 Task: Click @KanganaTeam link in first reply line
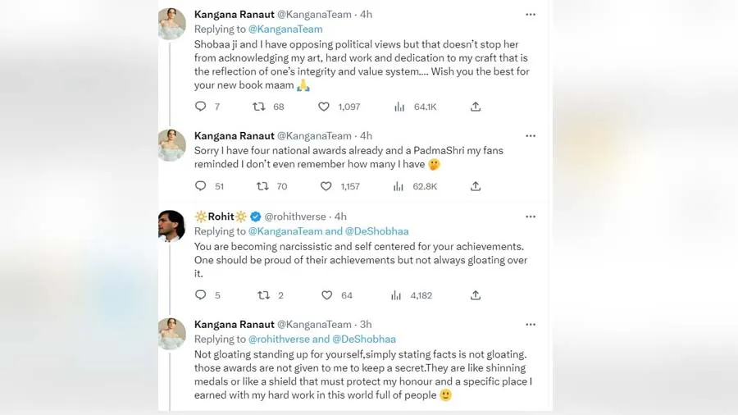(x=285, y=29)
